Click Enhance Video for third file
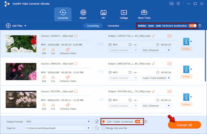Image resolution: width=207 pixels, height=134 pixels. click(68, 106)
